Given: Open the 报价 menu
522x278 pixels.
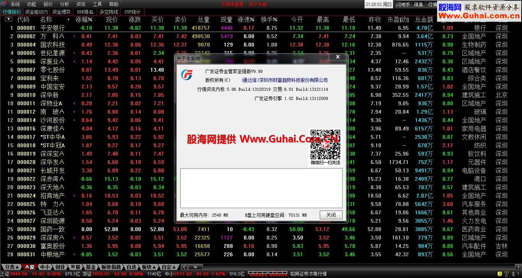Looking at the screenshot, I should click(x=48, y=4).
